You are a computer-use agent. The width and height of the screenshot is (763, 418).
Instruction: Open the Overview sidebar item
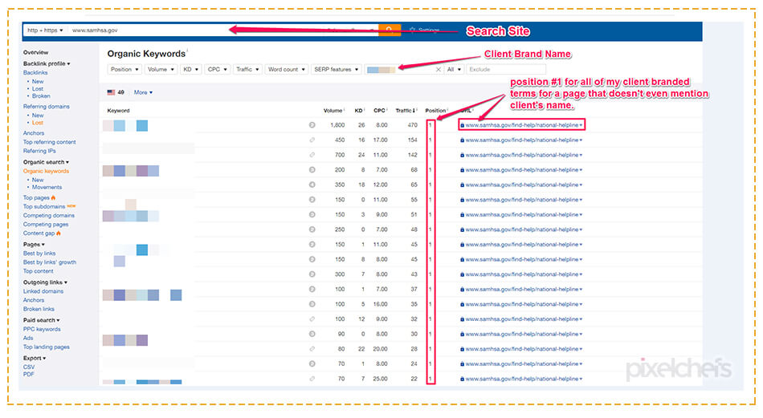point(35,52)
